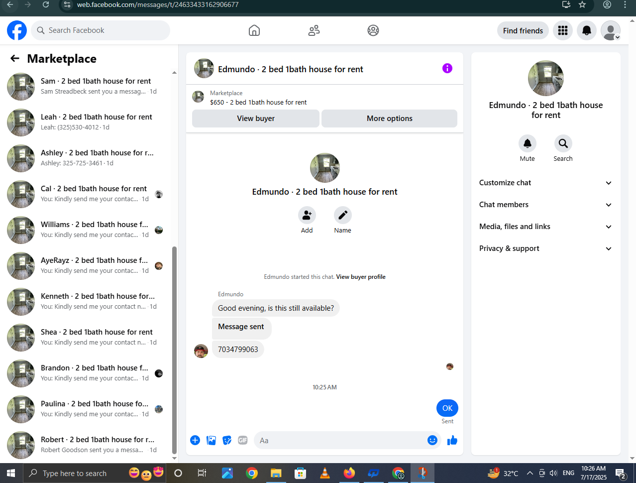Click the Search Facebook field
The height and width of the screenshot is (483, 636).
tap(101, 30)
